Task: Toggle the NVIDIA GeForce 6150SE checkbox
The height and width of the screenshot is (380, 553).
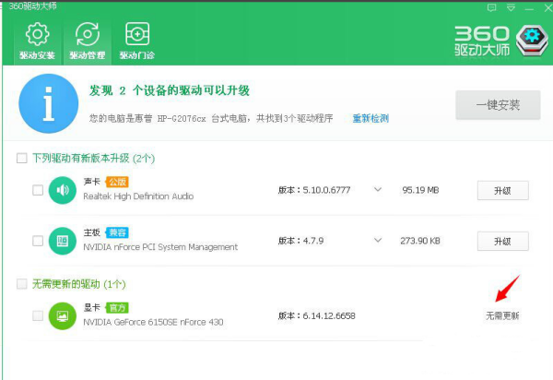Action: tap(38, 315)
